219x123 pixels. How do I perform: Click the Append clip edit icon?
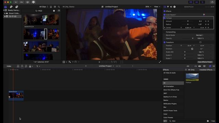coord(26,66)
